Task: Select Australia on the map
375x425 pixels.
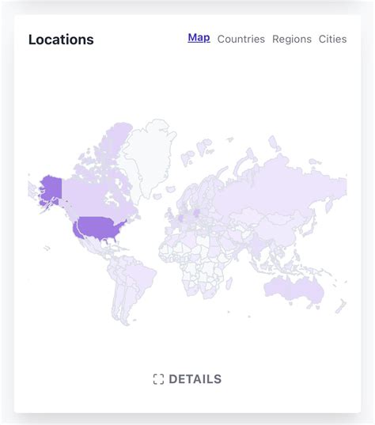Action: [294, 289]
